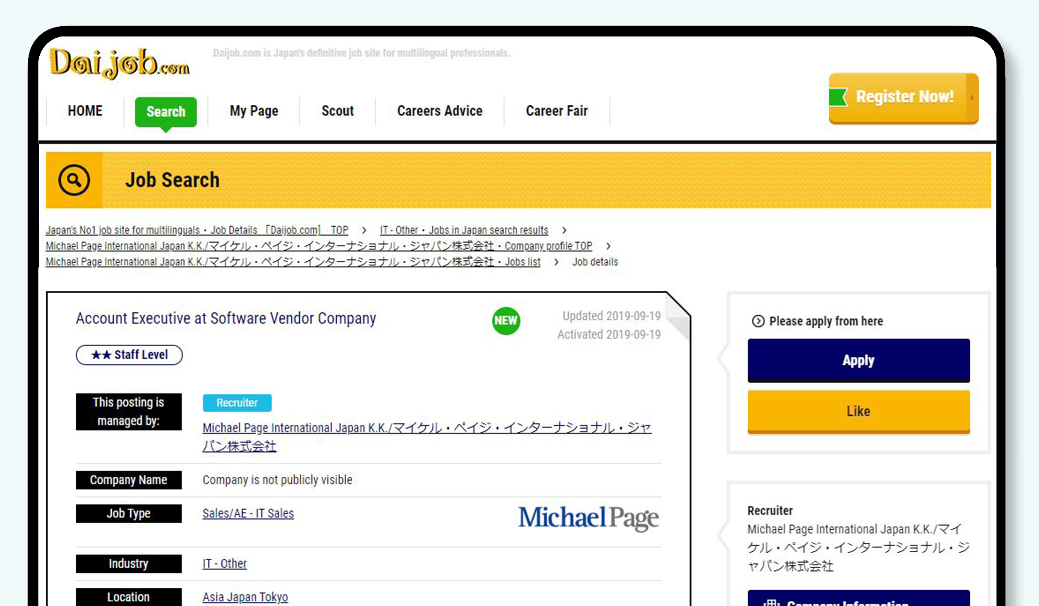Click the yellow Like button

(858, 411)
